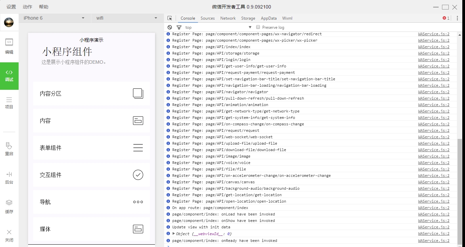This screenshot has width=465, height=247.
Task: Open the 帮助 help menu
Action: tap(44, 7)
